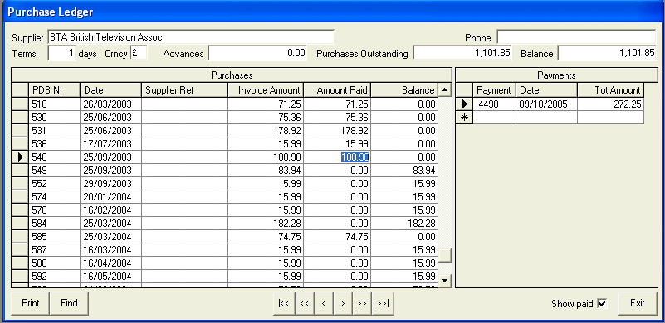665x323 pixels.
Task: Jump back with the << navigation button
Action: (304, 303)
